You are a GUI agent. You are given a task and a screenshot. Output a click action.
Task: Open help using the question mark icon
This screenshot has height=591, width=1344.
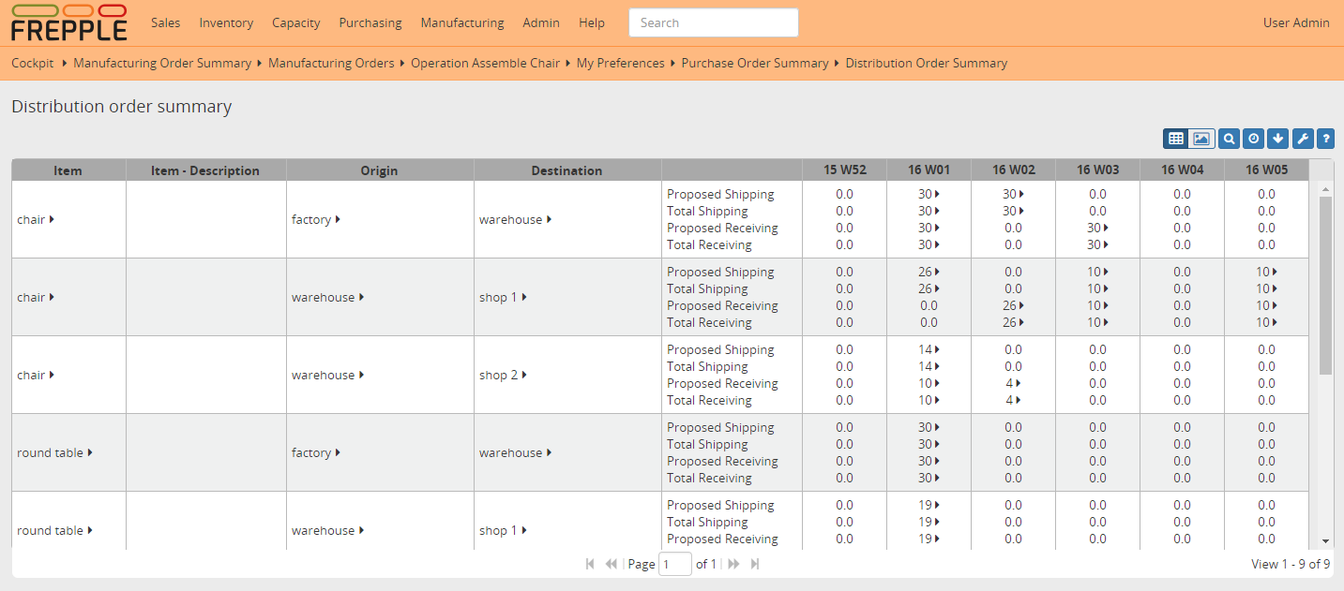(x=1325, y=138)
